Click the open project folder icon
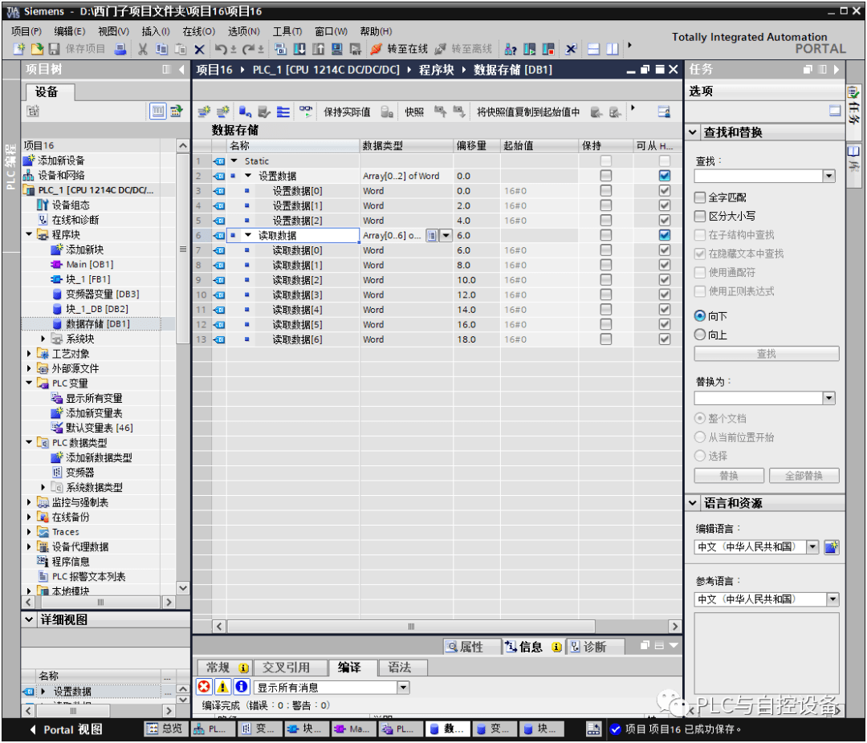 (x=37, y=49)
